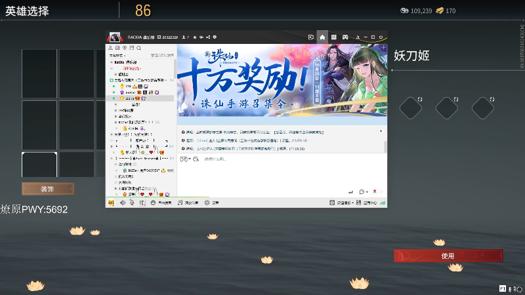Click the enter/send arrow icon in chat box

point(350,192)
